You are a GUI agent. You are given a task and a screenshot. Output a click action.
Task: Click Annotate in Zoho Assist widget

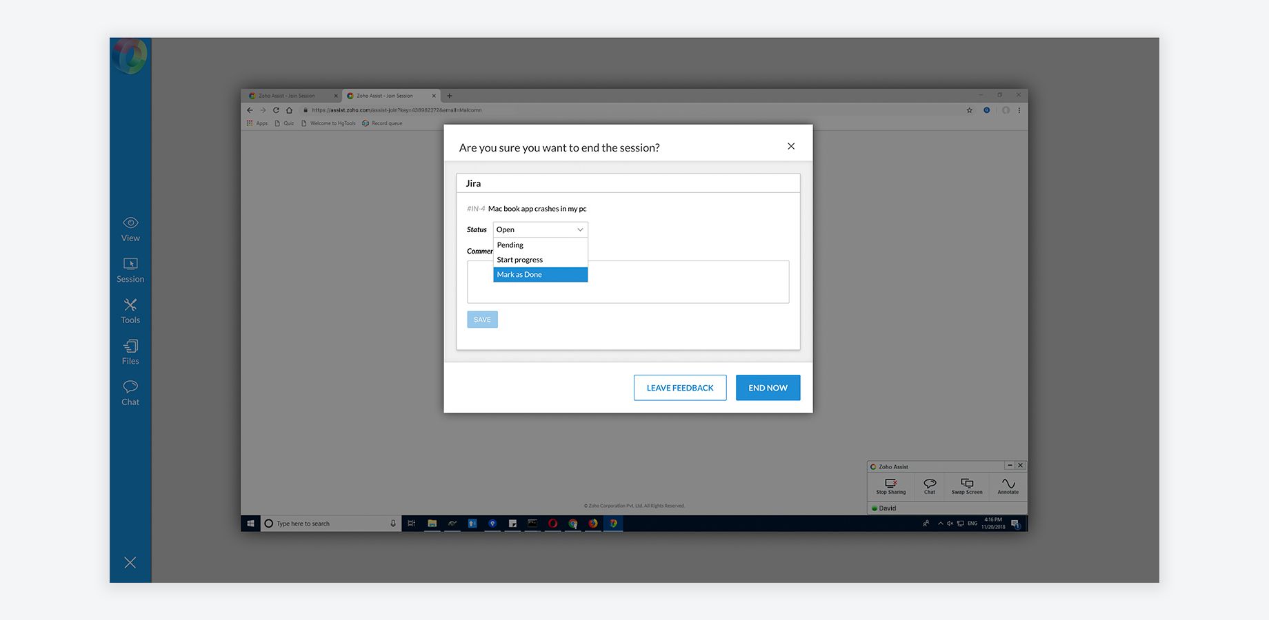click(1008, 486)
